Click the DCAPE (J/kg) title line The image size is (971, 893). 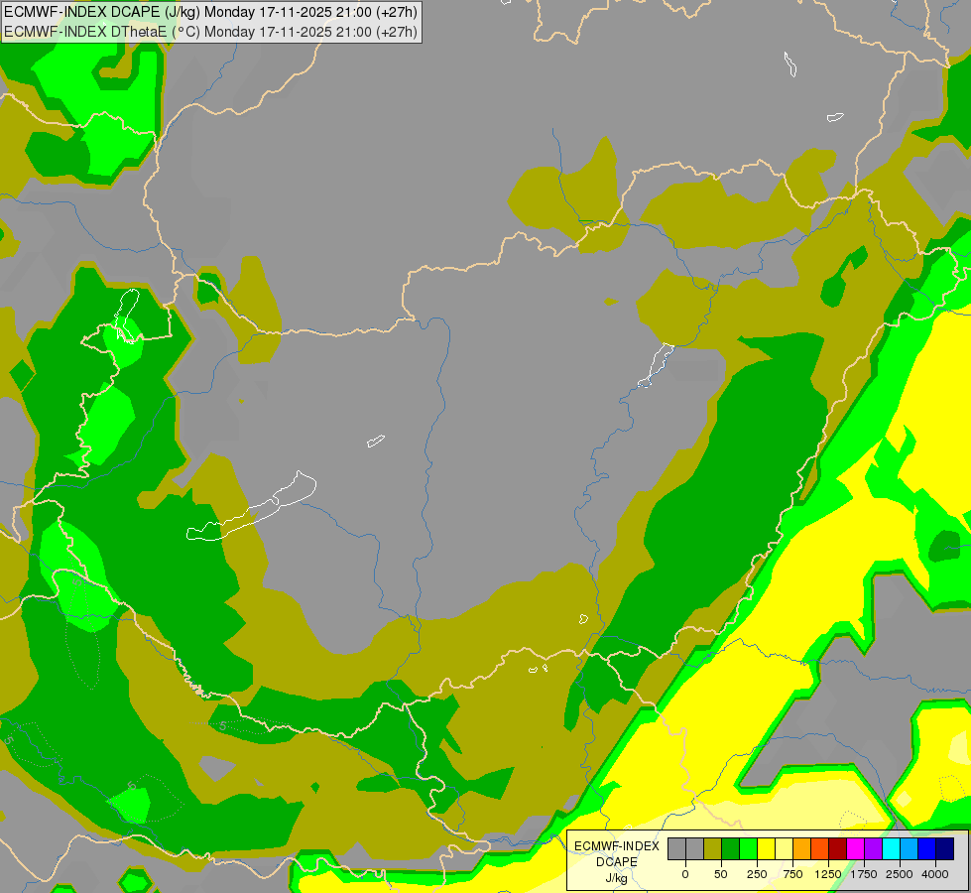point(210,12)
